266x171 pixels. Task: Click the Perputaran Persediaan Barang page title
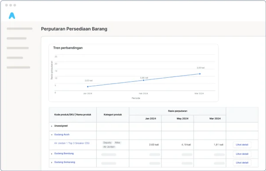[74, 29]
